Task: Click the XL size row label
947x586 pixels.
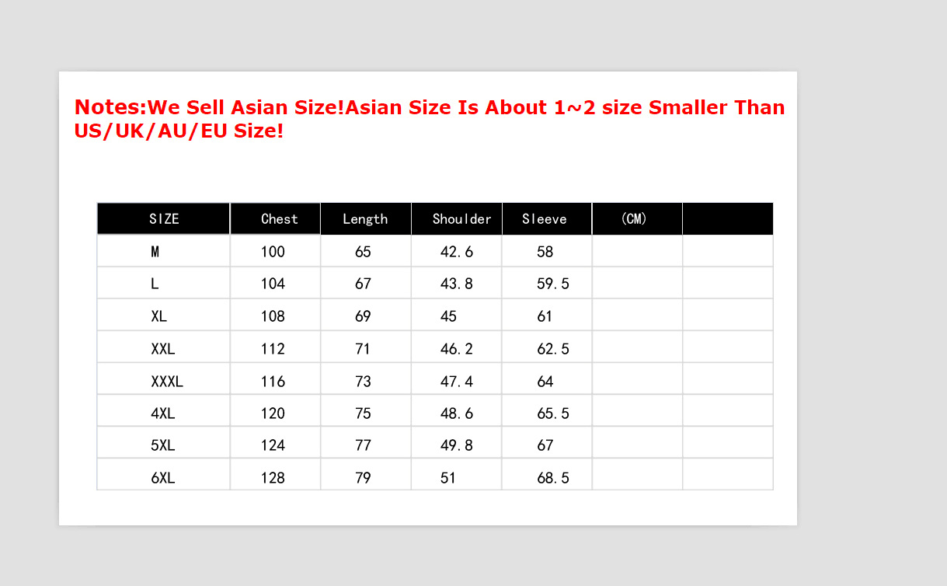Action: click(158, 316)
